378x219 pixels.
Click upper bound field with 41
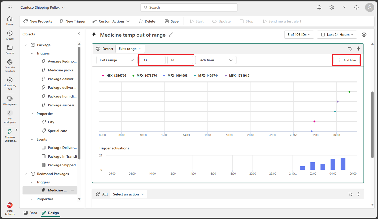pos(180,60)
